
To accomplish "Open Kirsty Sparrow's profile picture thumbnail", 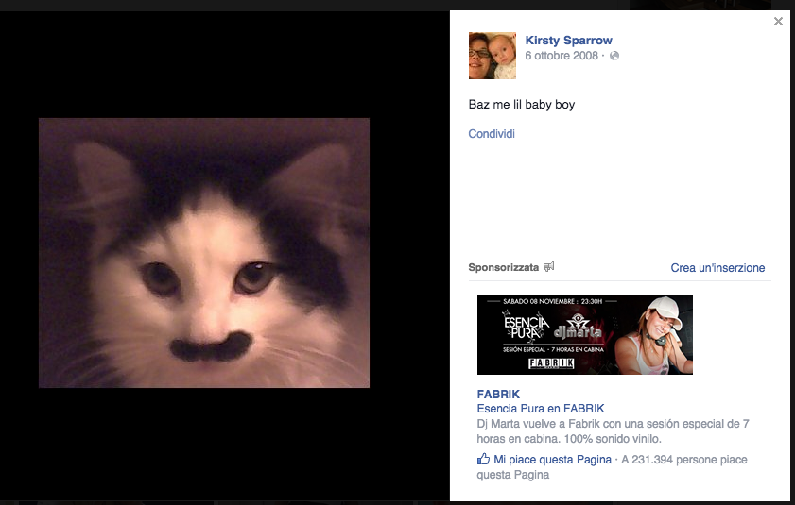I will (492, 56).
